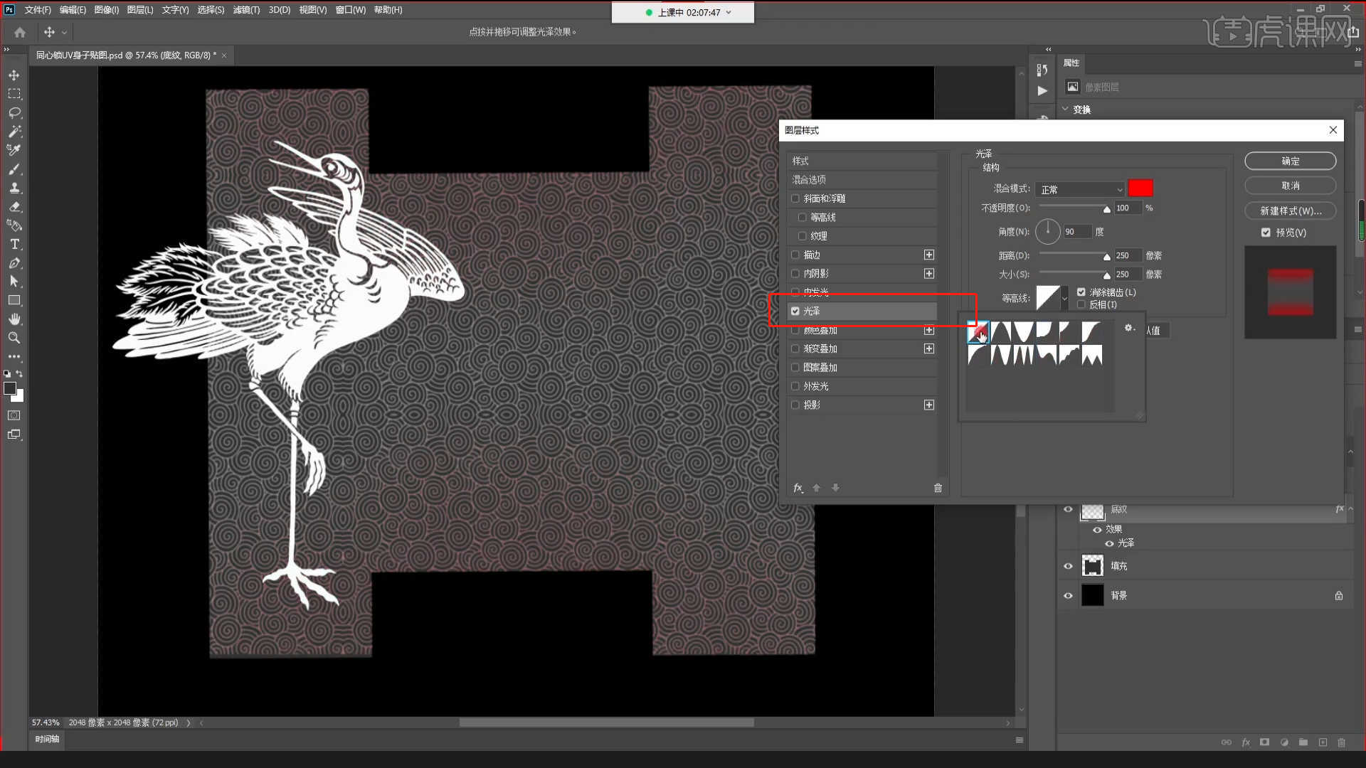Select the Pen tool

[14, 263]
